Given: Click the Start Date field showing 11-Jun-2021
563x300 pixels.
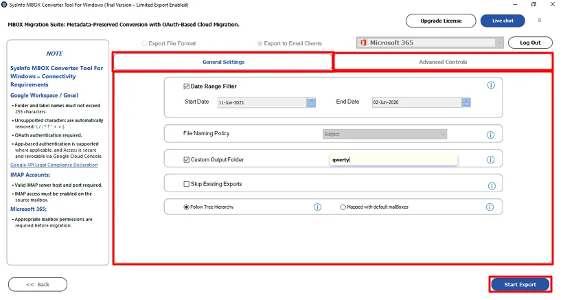Looking at the screenshot, I should click(x=262, y=103).
